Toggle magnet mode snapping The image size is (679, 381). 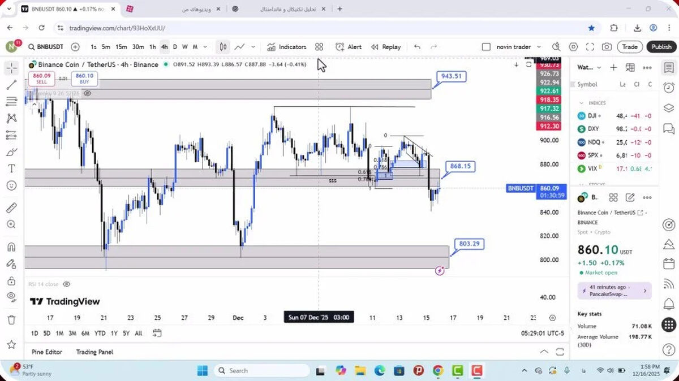11,247
